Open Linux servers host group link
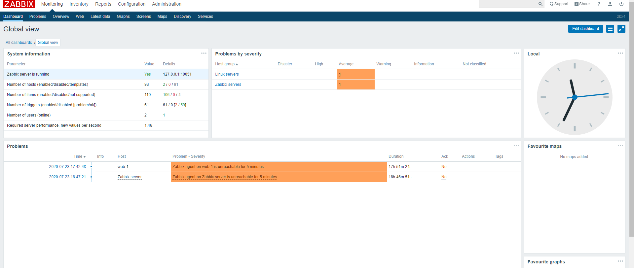The height and width of the screenshot is (268, 634). click(227, 74)
